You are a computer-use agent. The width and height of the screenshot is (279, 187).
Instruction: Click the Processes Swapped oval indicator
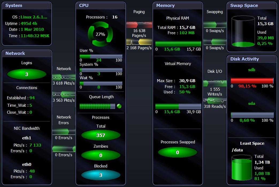[177, 152]
